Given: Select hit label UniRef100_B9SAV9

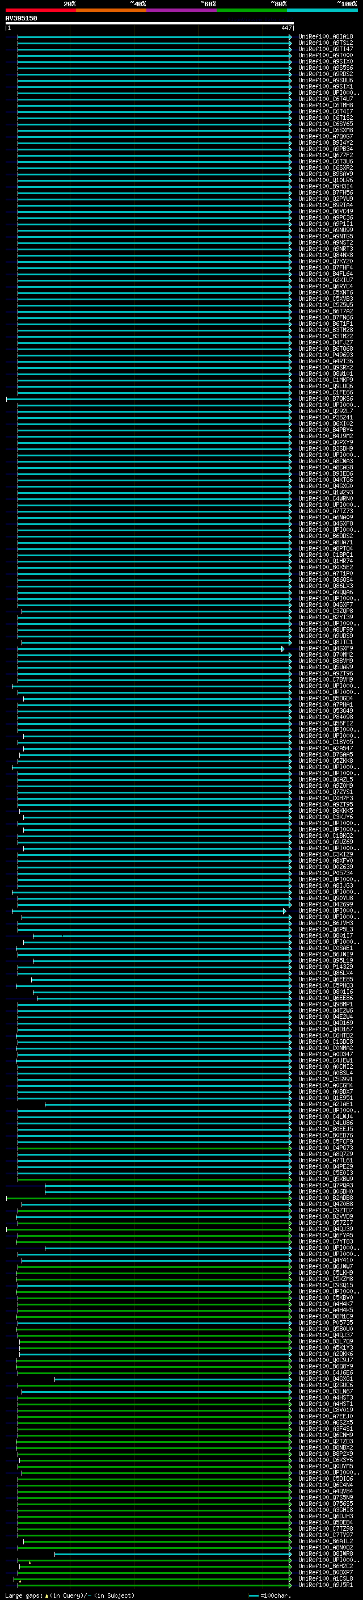Looking at the screenshot, I should click(325, 174).
